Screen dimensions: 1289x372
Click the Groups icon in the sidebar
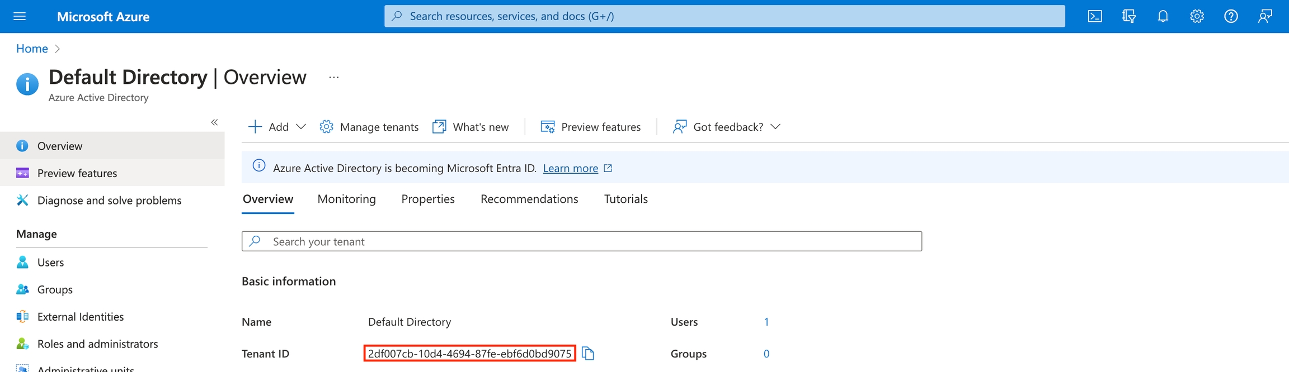22,289
